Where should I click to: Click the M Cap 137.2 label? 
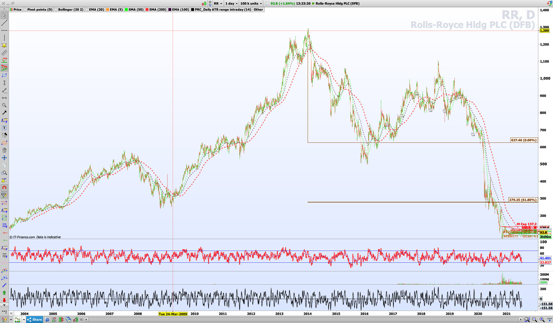[527, 224]
